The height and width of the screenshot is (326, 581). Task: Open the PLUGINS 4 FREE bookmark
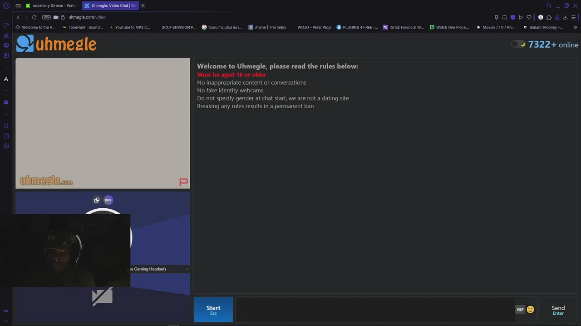point(357,27)
